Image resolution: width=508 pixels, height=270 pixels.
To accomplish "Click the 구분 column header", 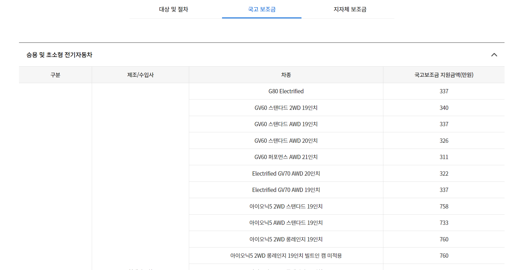I will [55, 75].
